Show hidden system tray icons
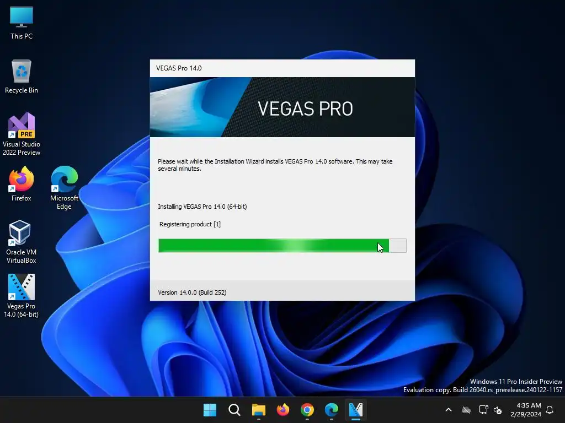This screenshot has height=423, width=565. coord(449,410)
